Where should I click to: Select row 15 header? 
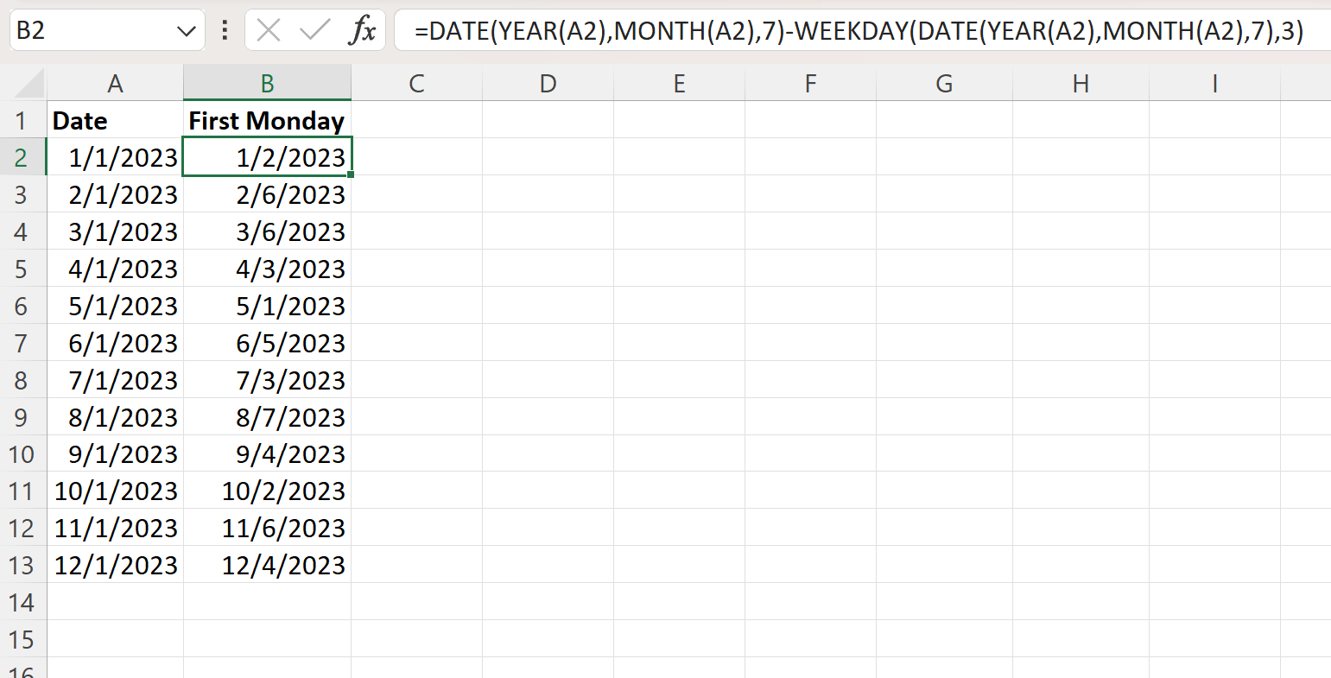(x=22, y=639)
